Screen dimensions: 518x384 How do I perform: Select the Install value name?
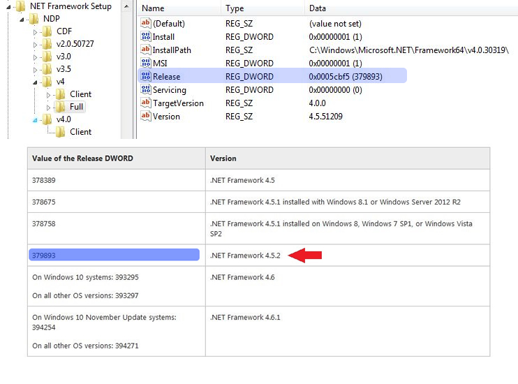163,37
